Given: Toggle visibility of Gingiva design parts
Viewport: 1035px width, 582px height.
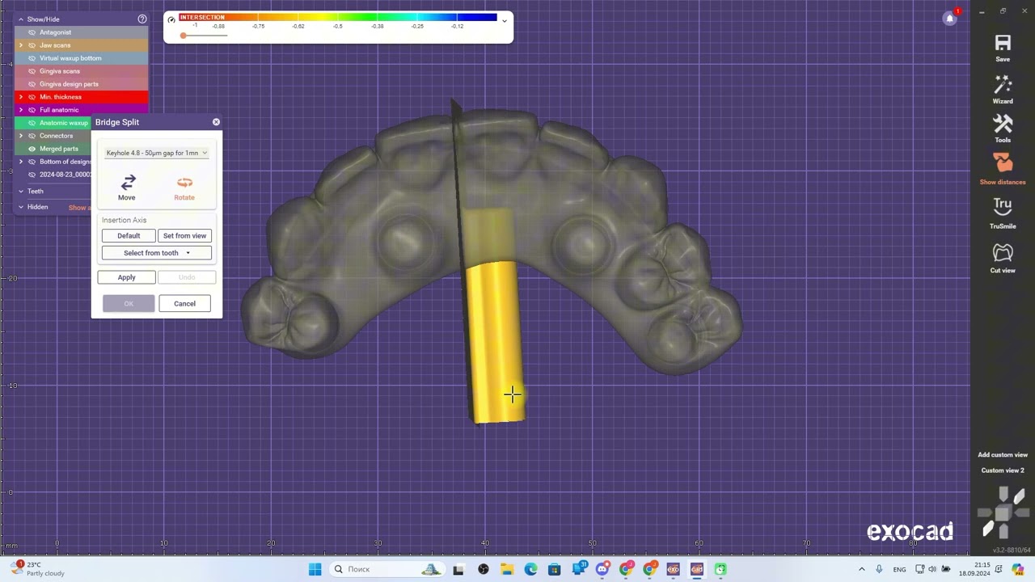Looking at the screenshot, I should (x=32, y=84).
